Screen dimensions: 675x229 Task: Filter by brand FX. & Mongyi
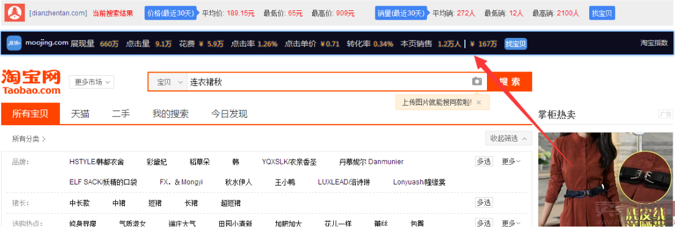click(181, 182)
